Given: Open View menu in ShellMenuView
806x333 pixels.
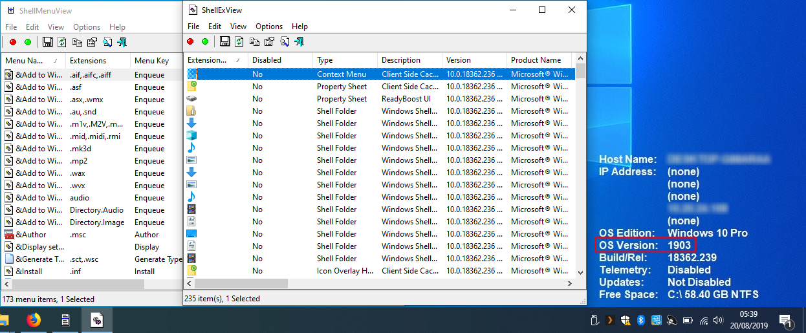Looking at the screenshot, I should pos(56,27).
